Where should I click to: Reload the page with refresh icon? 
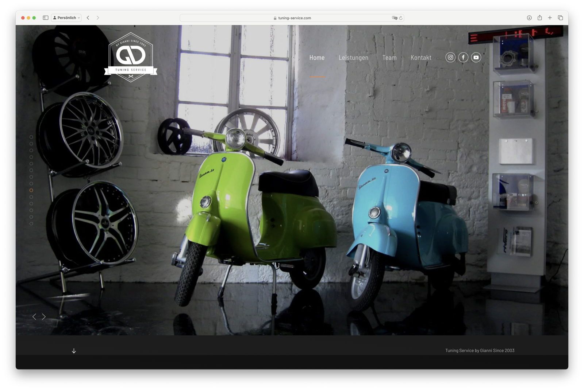click(x=401, y=18)
